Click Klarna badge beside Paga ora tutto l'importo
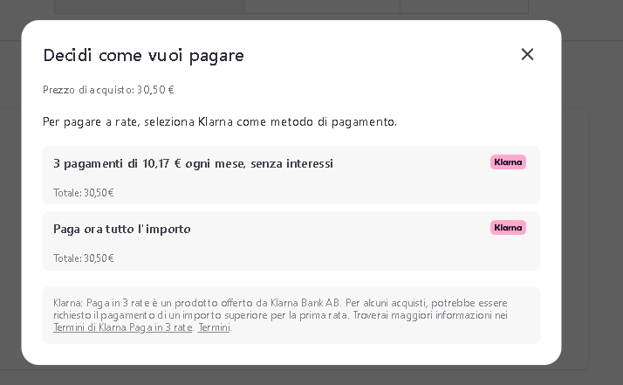The height and width of the screenshot is (385, 623). pyautogui.click(x=508, y=228)
